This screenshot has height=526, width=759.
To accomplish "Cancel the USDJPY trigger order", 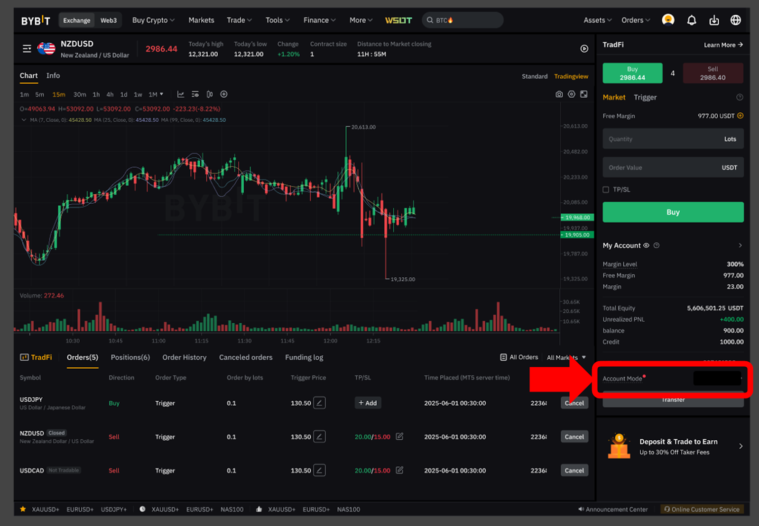I will [574, 403].
